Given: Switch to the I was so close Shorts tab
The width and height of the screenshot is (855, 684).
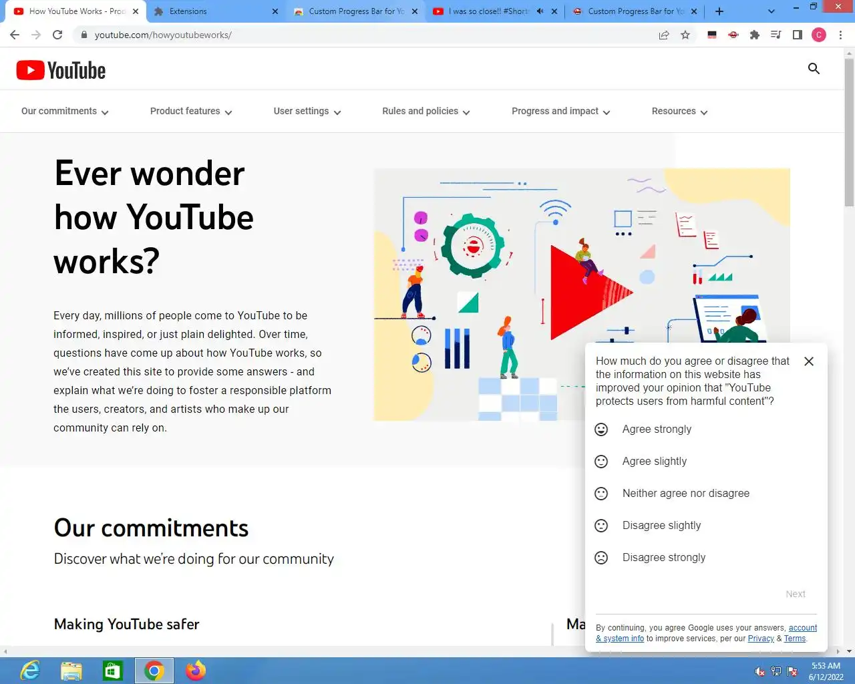Looking at the screenshot, I should tap(494, 11).
